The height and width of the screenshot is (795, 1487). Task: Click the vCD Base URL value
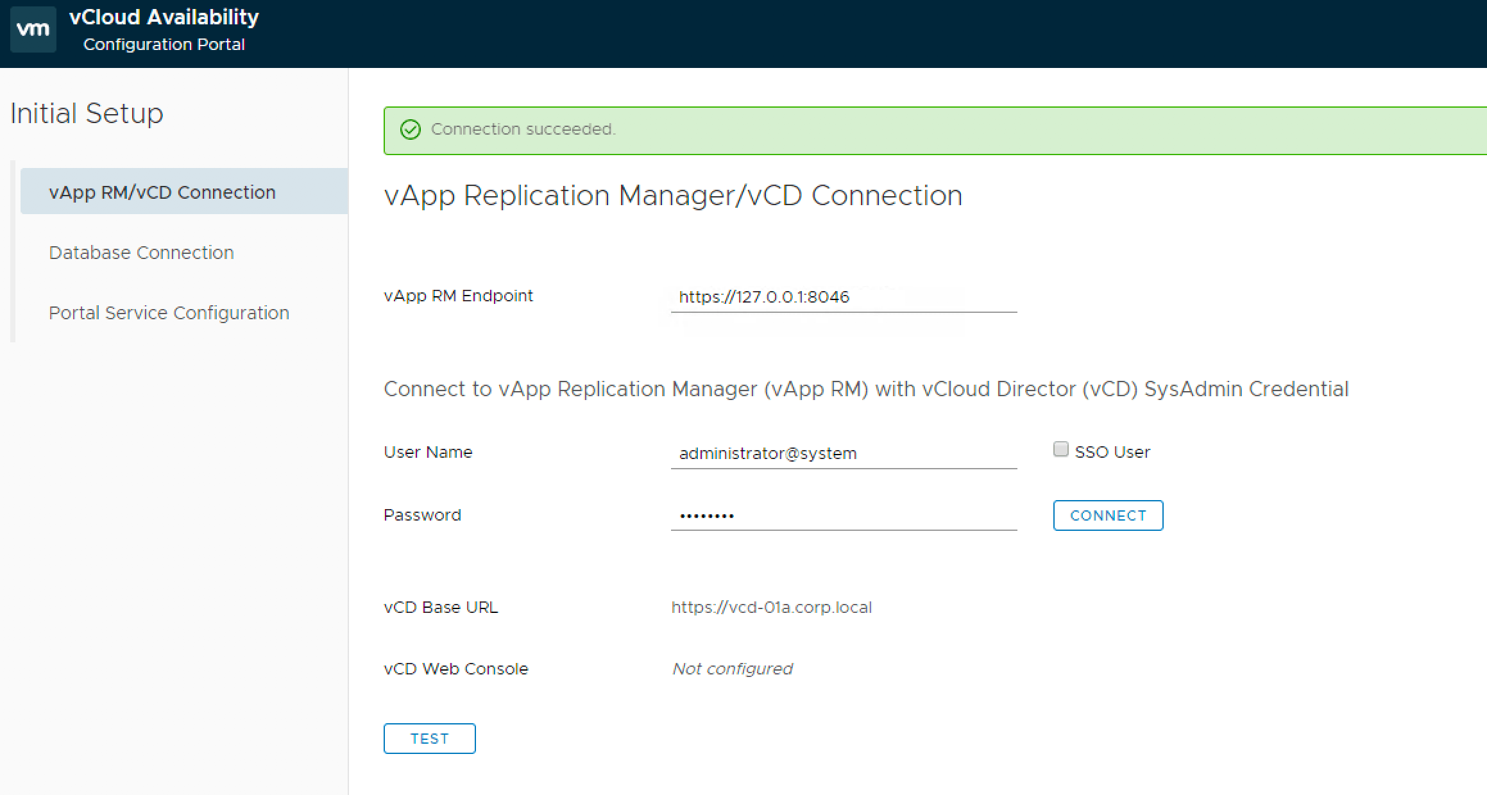(771, 607)
